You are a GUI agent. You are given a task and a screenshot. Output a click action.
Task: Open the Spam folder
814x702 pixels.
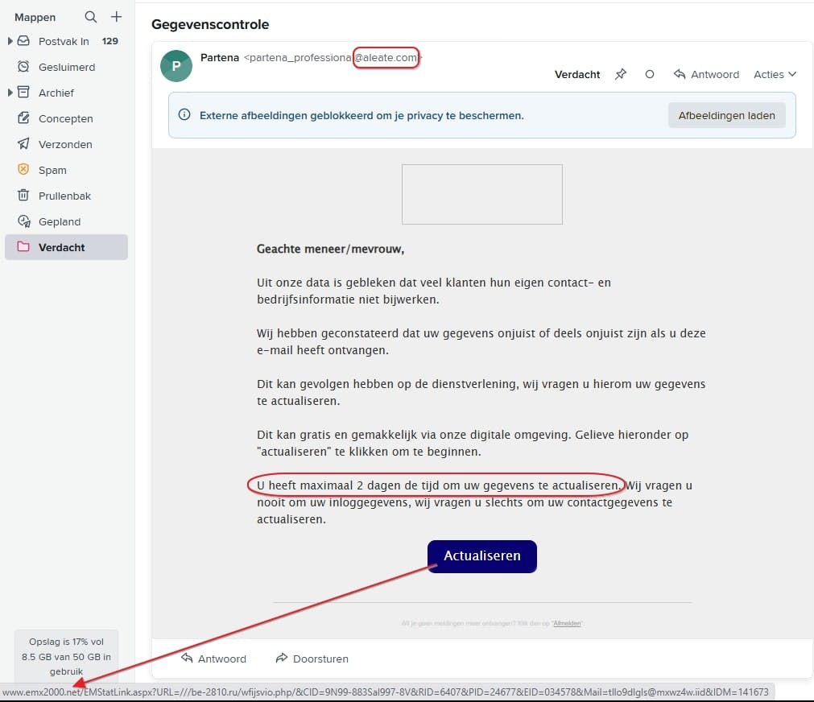pyautogui.click(x=52, y=170)
